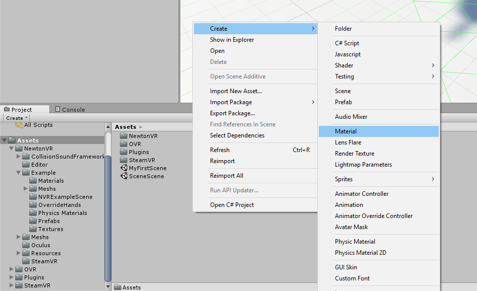Click the OVR folder icon in Assets list
The height and width of the screenshot is (291, 477).
[123, 143]
